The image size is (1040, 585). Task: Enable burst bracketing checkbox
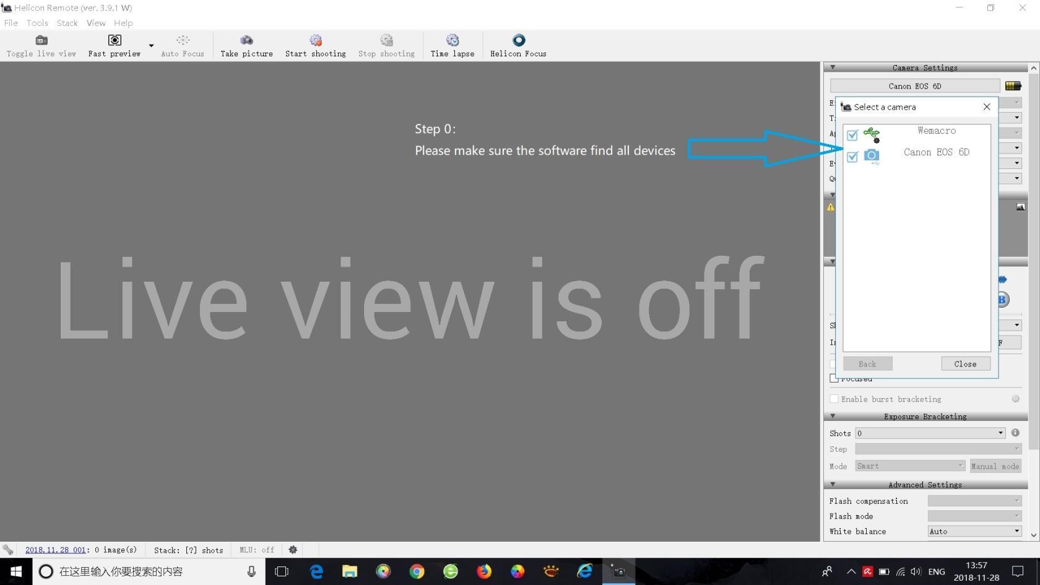[834, 399]
